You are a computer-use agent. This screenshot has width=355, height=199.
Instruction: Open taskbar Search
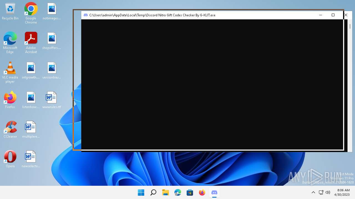[x=153, y=192]
